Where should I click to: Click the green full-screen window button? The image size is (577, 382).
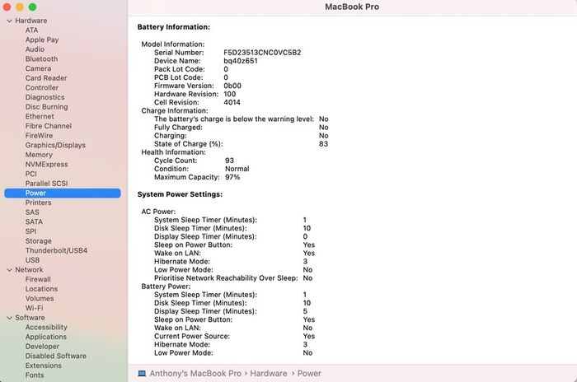click(32, 7)
